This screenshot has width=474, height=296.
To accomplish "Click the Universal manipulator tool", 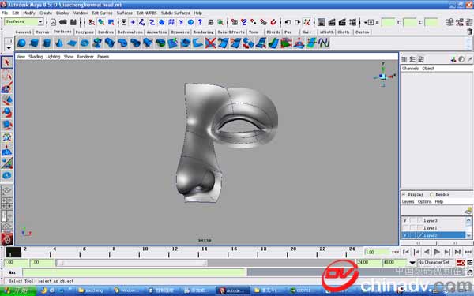I will tap(7, 137).
